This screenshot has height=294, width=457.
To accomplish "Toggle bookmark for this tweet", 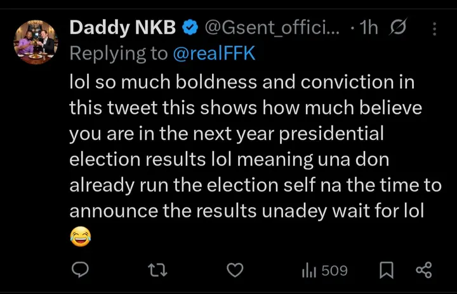I will pyautogui.click(x=386, y=271).
